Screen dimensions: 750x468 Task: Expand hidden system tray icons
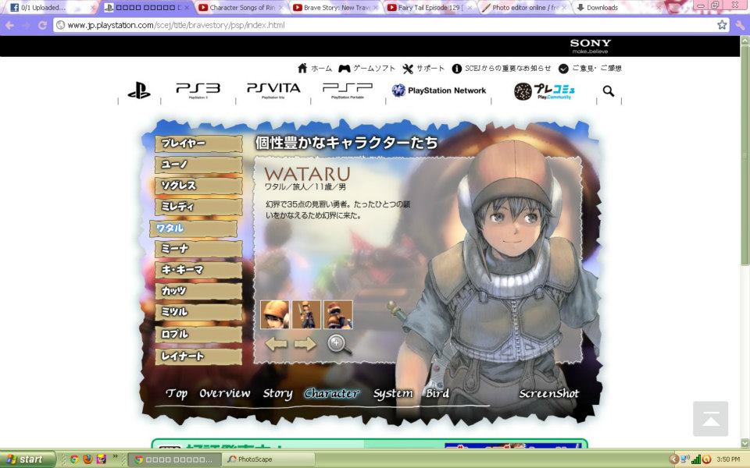673,459
